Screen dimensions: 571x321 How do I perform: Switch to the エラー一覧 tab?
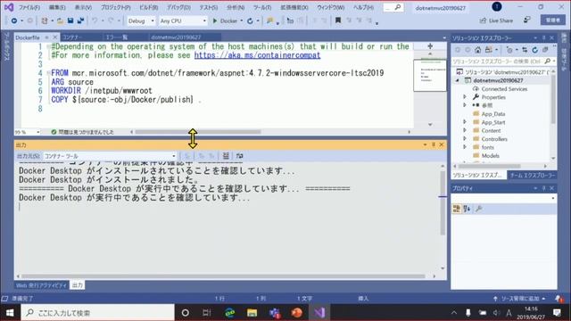pos(117,37)
